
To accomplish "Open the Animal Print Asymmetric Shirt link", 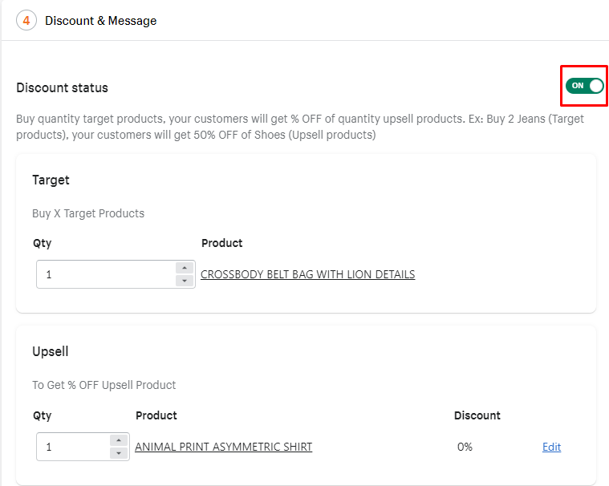I will click(223, 447).
